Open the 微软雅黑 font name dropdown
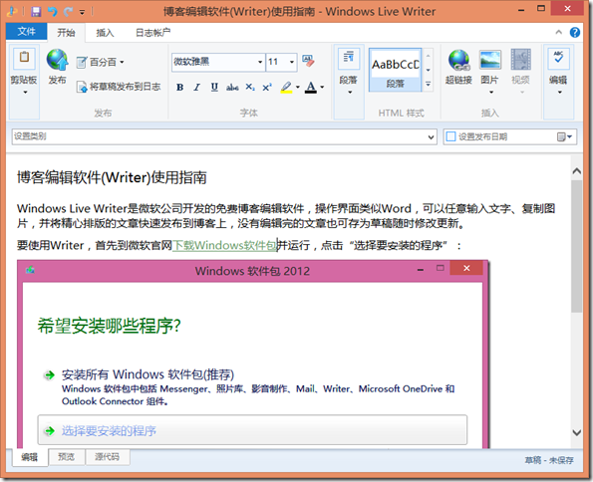593x482 pixels. [260, 62]
